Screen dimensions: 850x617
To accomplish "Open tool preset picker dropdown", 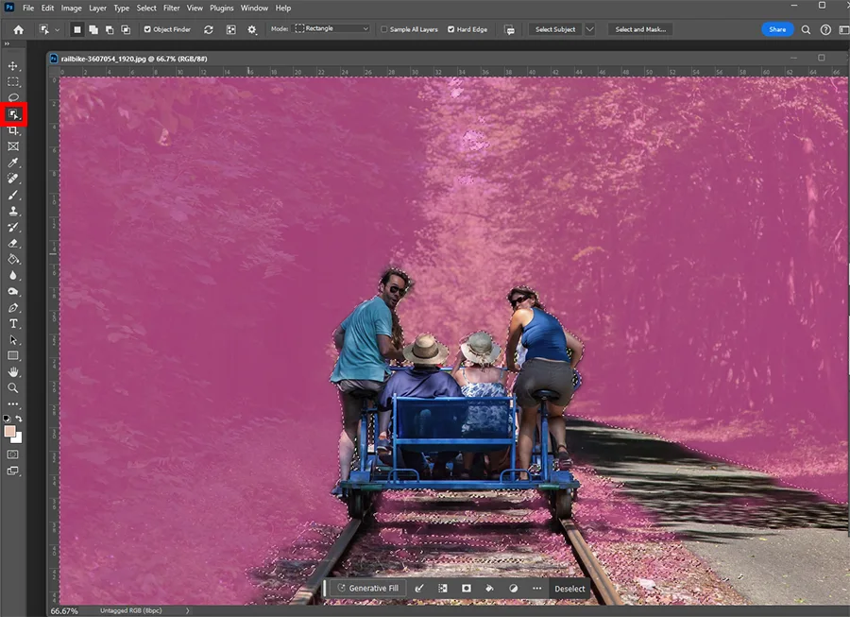I will [57, 30].
